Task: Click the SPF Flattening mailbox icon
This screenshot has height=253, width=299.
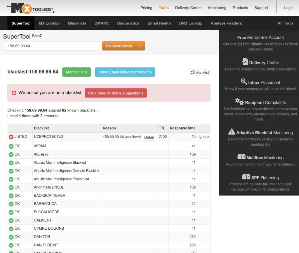Action: 246,177
